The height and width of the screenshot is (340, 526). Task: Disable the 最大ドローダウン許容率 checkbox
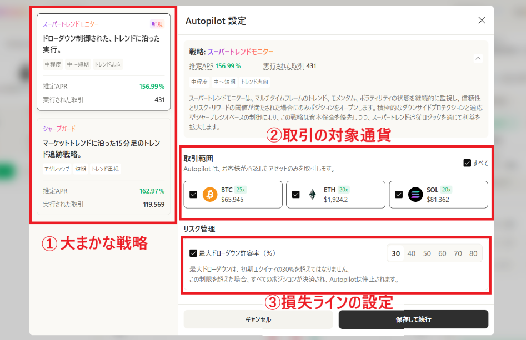(x=193, y=253)
